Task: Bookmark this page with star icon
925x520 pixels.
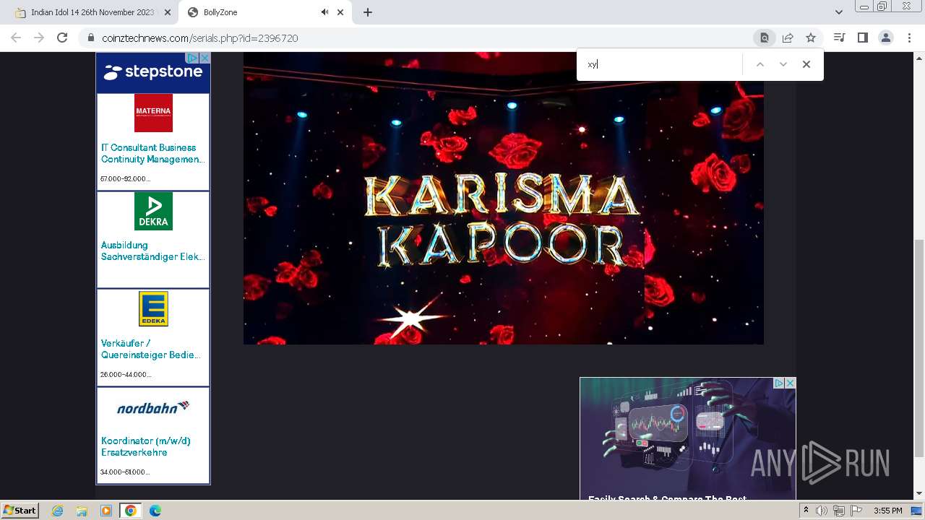Action: 811,38
